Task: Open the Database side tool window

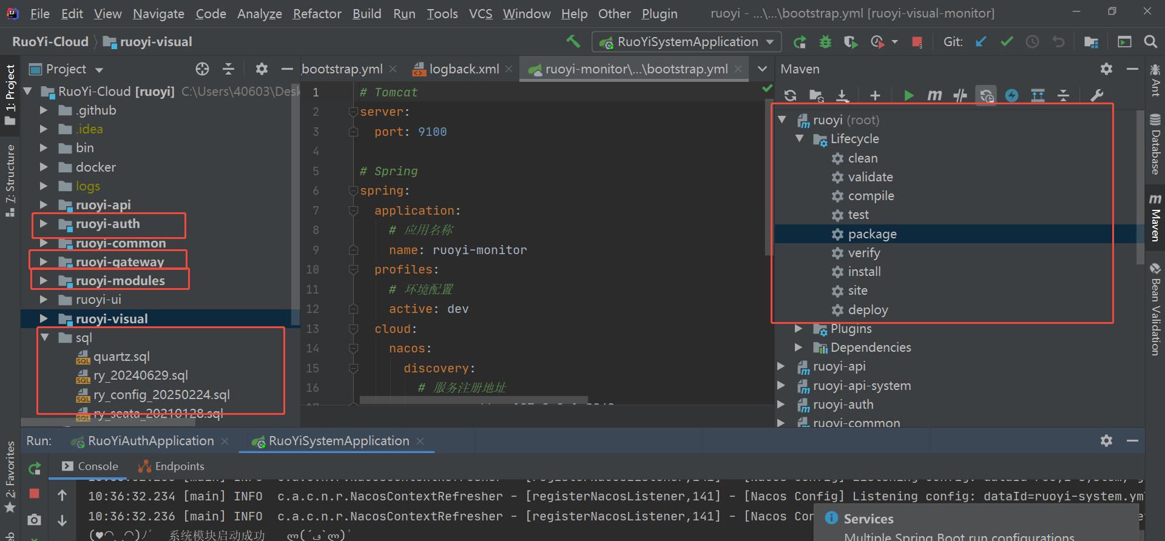Action: tap(1155, 144)
